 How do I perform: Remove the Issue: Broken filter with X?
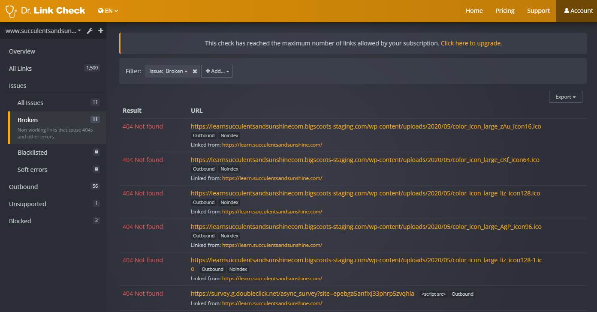click(x=195, y=71)
